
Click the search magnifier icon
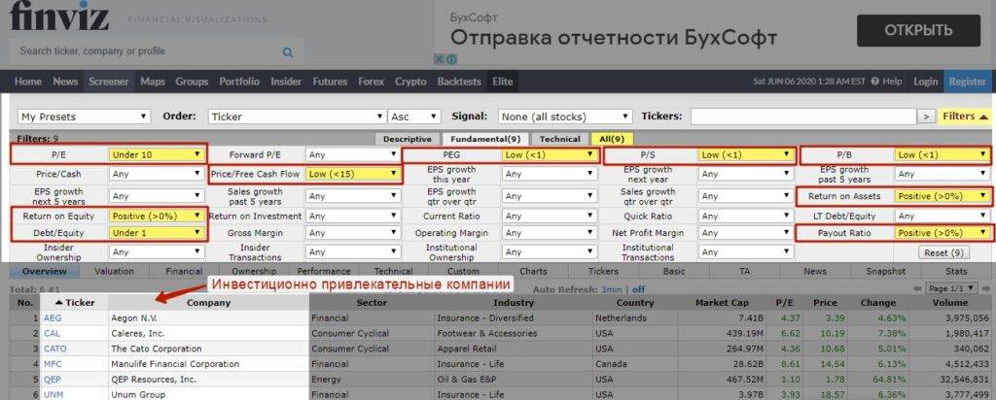point(288,52)
